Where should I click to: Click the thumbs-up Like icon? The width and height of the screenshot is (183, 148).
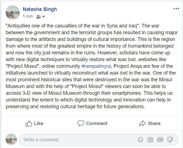pos(29,123)
